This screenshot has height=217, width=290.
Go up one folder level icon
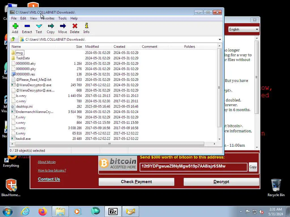[13, 39]
